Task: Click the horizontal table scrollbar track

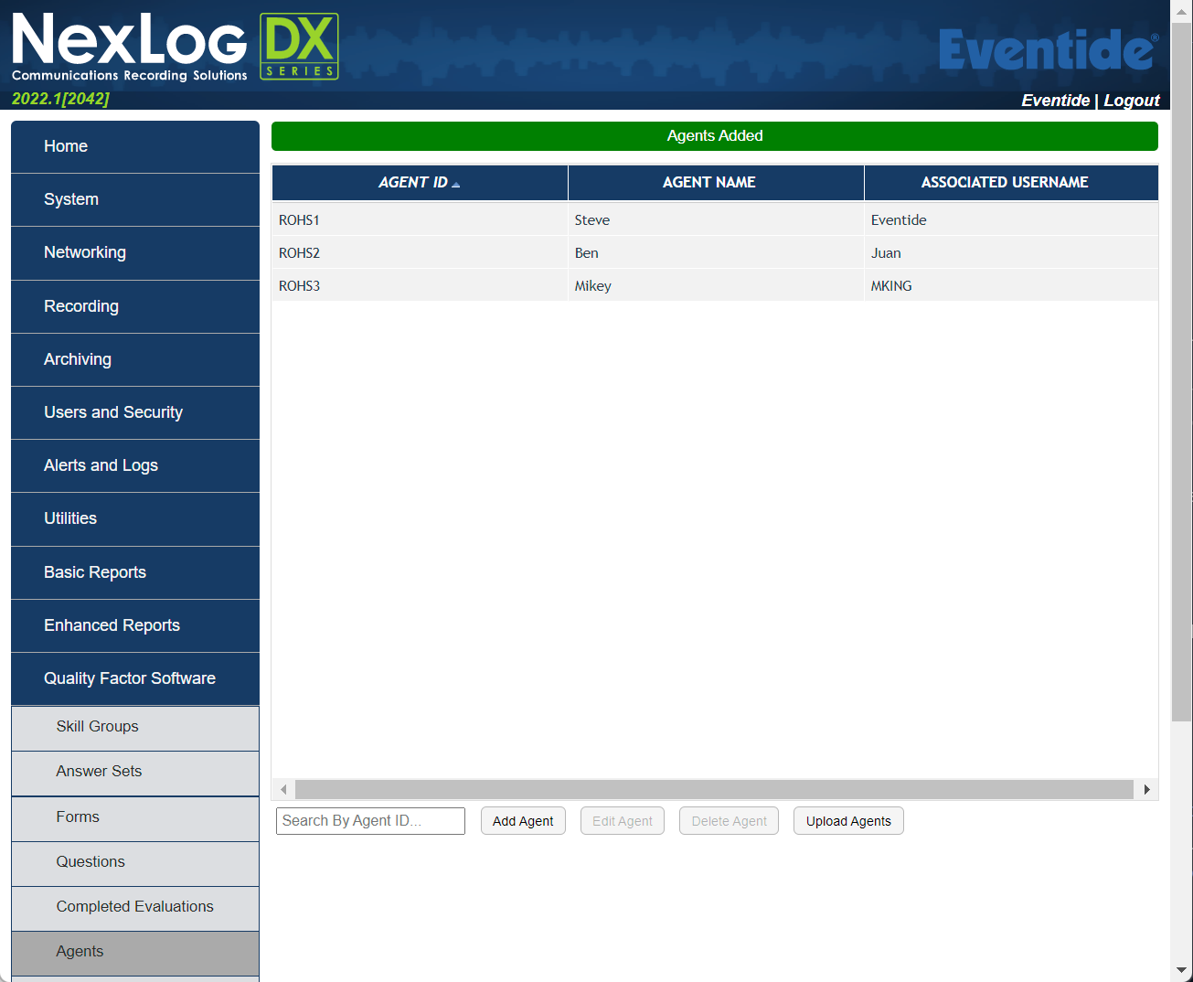Action: click(x=713, y=789)
